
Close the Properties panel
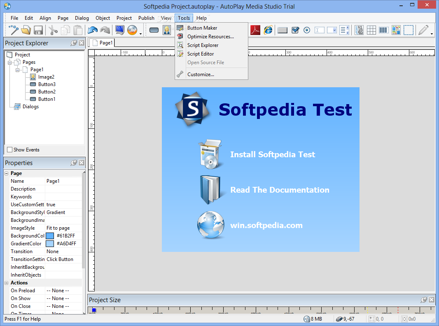click(x=82, y=163)
